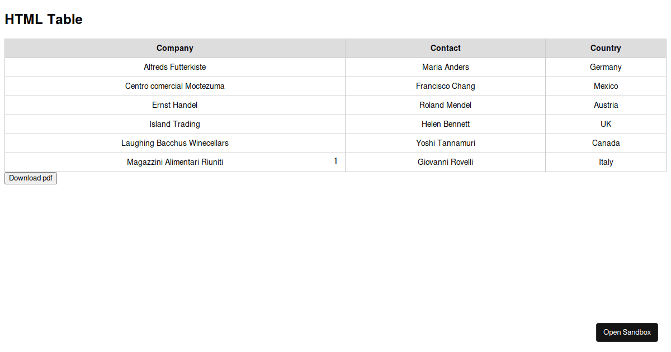The height and width of the screenshot is (352, 671).
Task: Click the Download pdf button
Action: (31, 178)
